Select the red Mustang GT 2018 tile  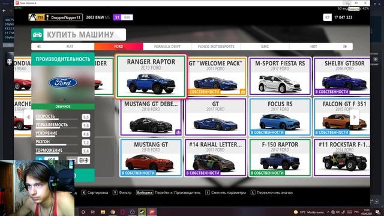coord(151,157)
